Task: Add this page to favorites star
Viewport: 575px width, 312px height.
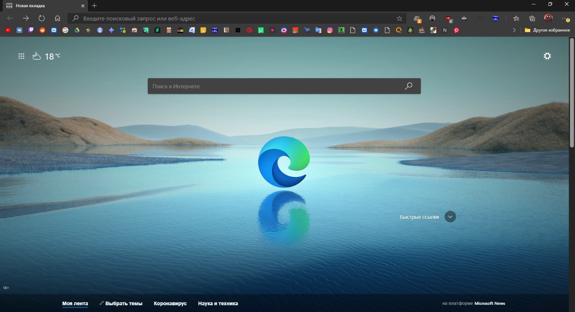Action: coord(399,18)
